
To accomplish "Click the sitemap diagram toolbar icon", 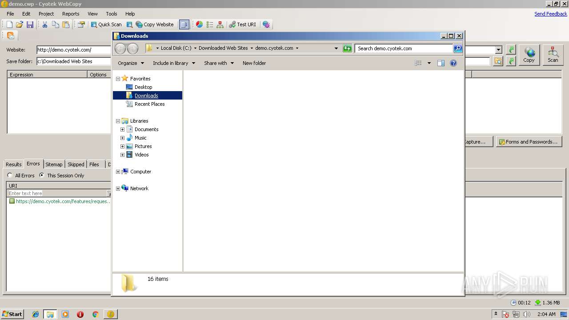I will [x=220, y=24].
